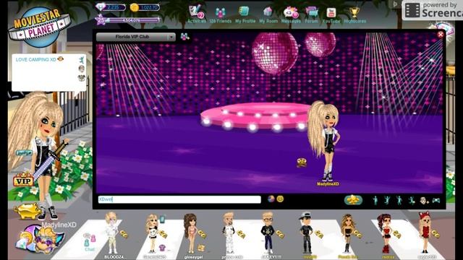Click the level 25 fame progress bar
The image size is (463, 260).
[x=127, y=20]
